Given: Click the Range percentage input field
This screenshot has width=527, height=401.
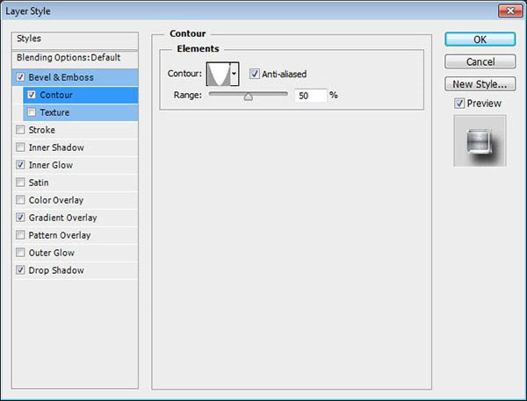Looking at the screenshot, I should (310, 95).
